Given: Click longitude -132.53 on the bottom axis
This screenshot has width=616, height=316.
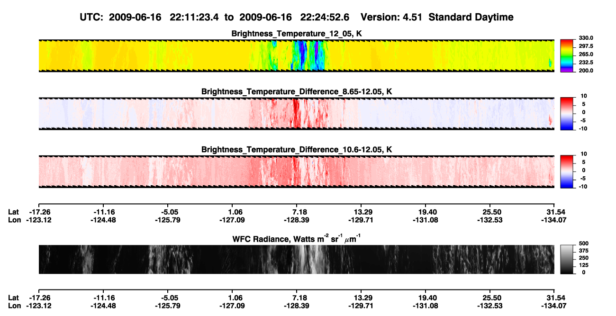Looking at the screenshot, I should (x=490, y=306).
